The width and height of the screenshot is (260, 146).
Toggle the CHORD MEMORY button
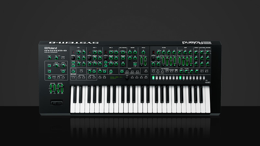point(63,71)
